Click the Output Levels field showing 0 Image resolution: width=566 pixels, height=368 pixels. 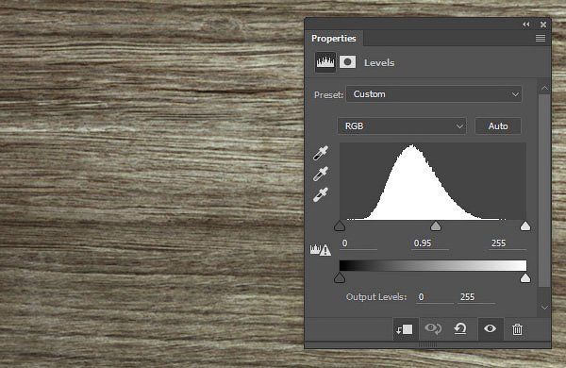(435, 297)
